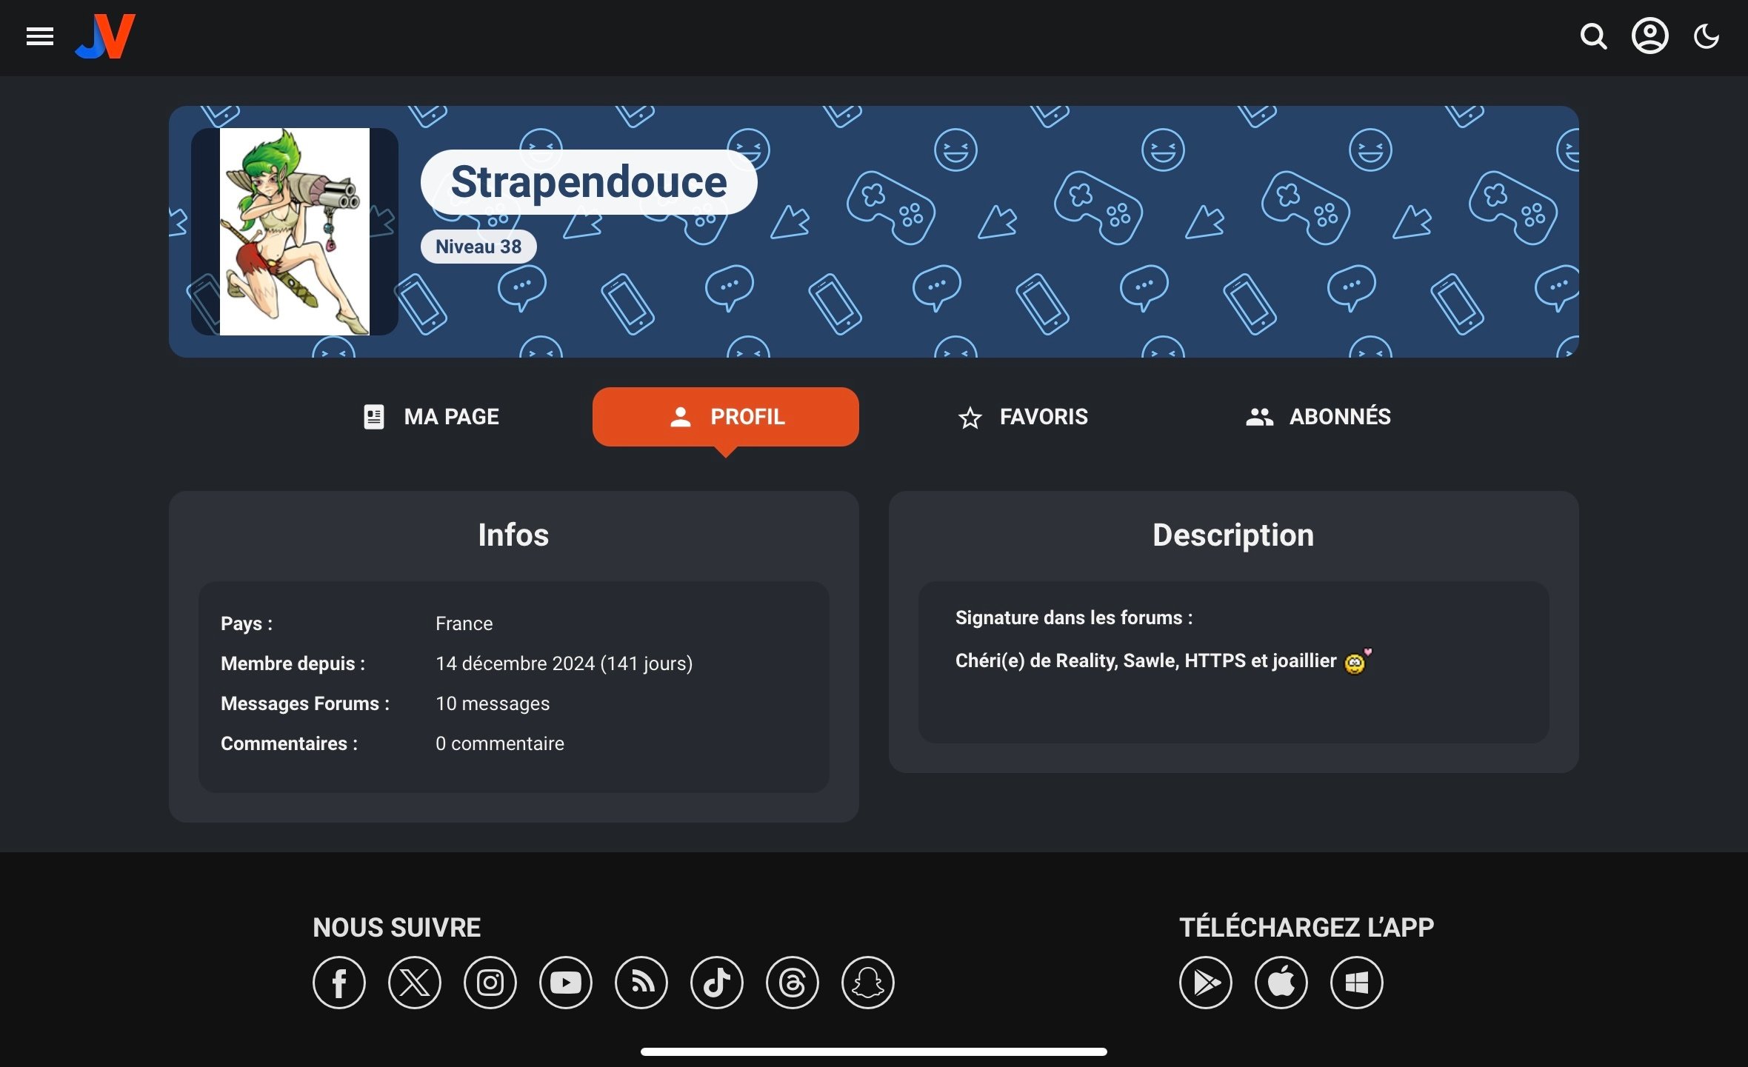The height and width of the screenshot is (1067, 1748).
Task: Select the PROFIL tab
Action: 726,417
